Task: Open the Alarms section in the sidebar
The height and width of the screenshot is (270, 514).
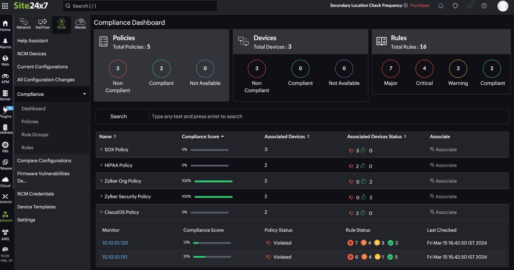Action: (5, 42)
